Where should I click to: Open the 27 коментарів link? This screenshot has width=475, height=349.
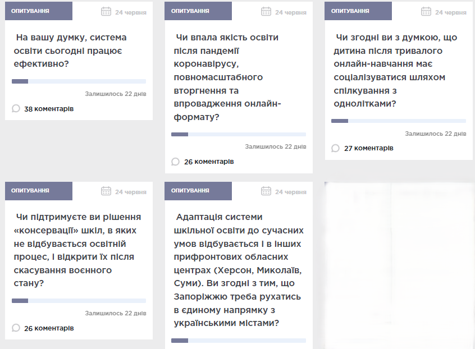[369, 148]
